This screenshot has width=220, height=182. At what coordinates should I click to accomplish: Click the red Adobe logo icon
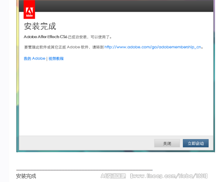tap(29, 10)
